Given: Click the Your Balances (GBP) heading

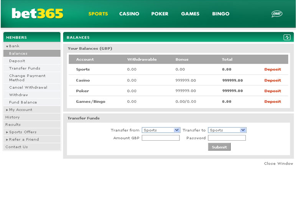Looking at the screenshot, I should (90, 49).
